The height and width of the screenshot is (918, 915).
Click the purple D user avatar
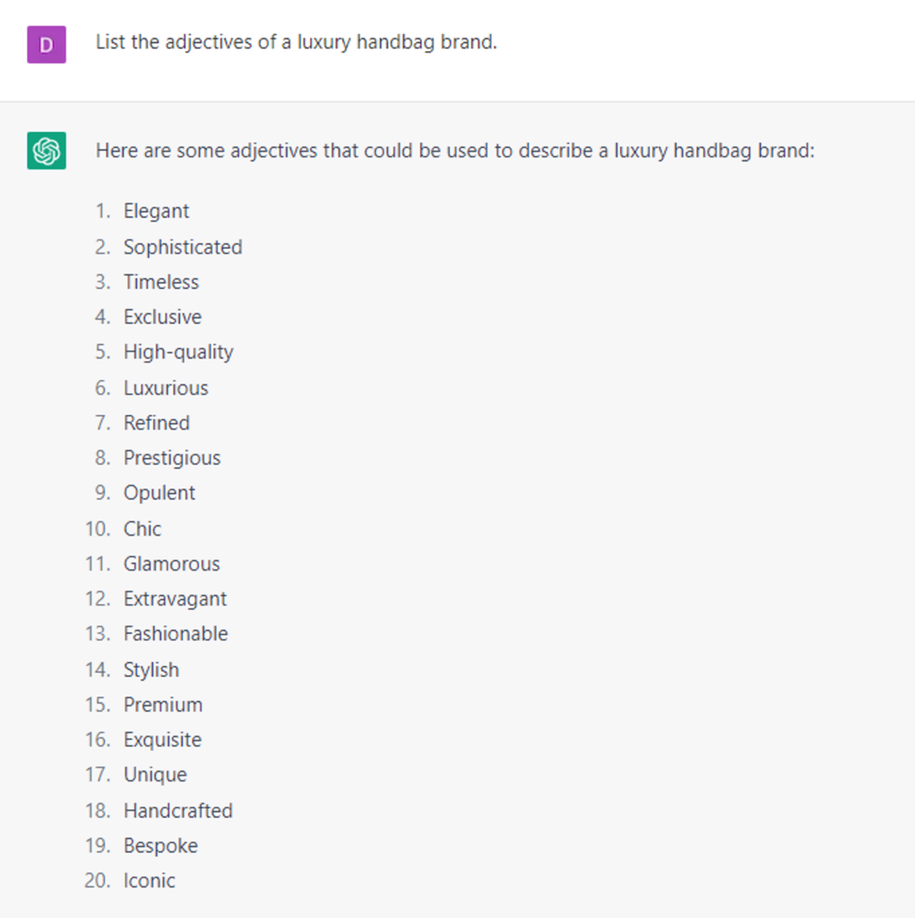coord(47,44)
